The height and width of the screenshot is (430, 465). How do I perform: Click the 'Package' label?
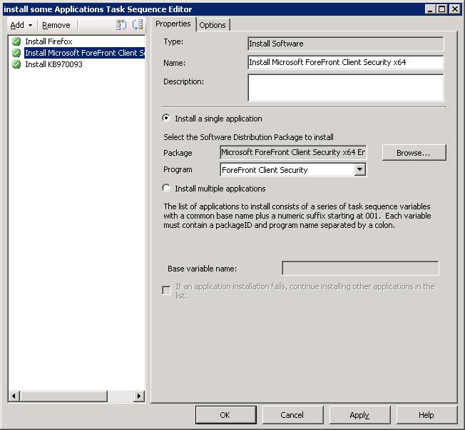[178, 153]
